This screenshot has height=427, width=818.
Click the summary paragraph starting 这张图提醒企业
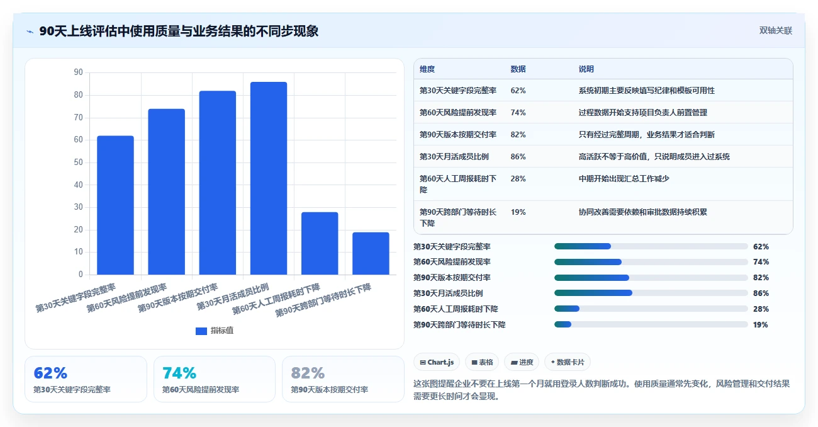pyautogui.click(x=602, y=390)
